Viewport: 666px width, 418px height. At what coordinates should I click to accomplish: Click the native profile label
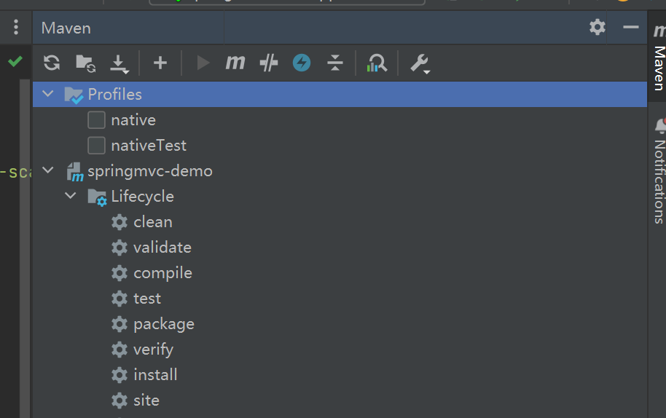[133, 120]
